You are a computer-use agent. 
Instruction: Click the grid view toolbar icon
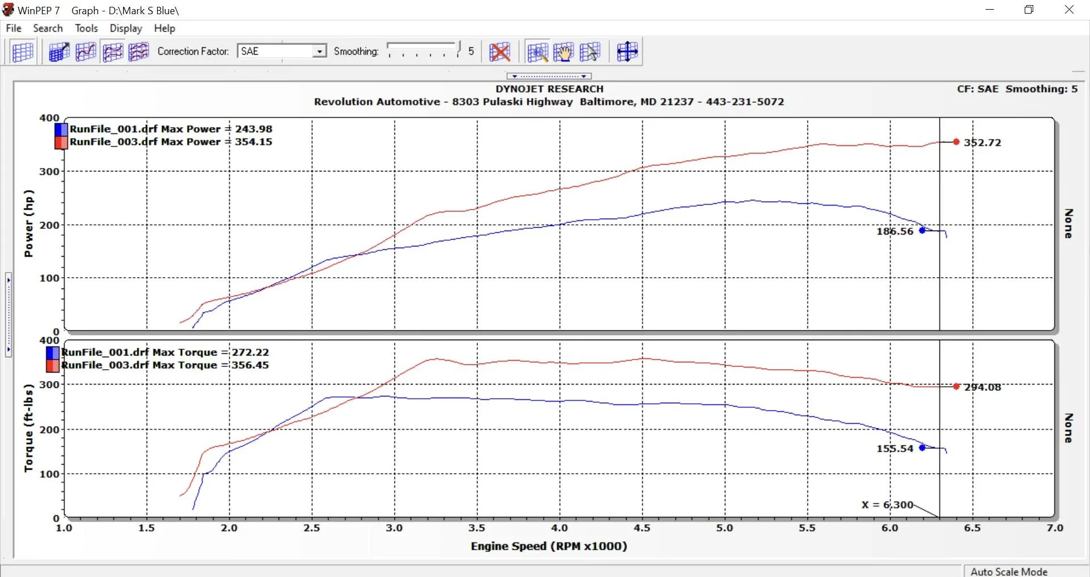[x=23, y=52]
